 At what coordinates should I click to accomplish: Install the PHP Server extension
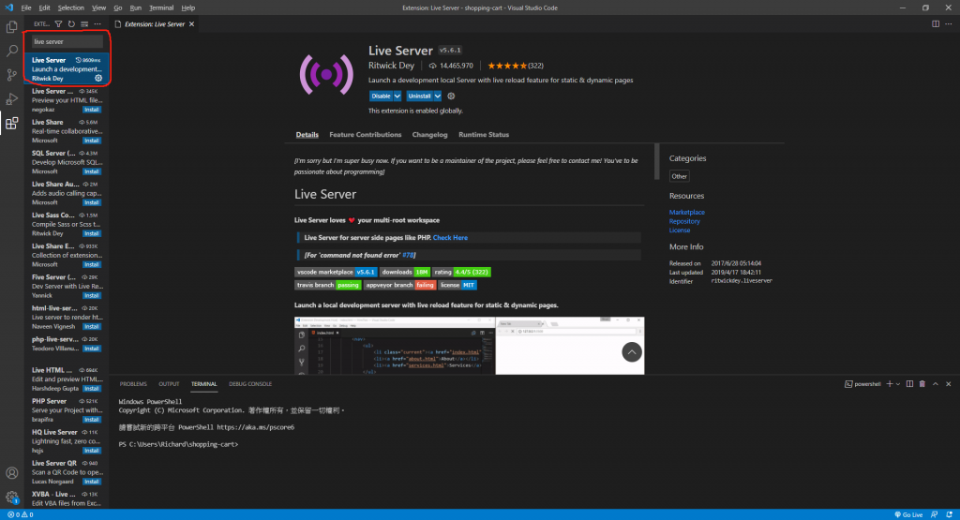point(92,420)
